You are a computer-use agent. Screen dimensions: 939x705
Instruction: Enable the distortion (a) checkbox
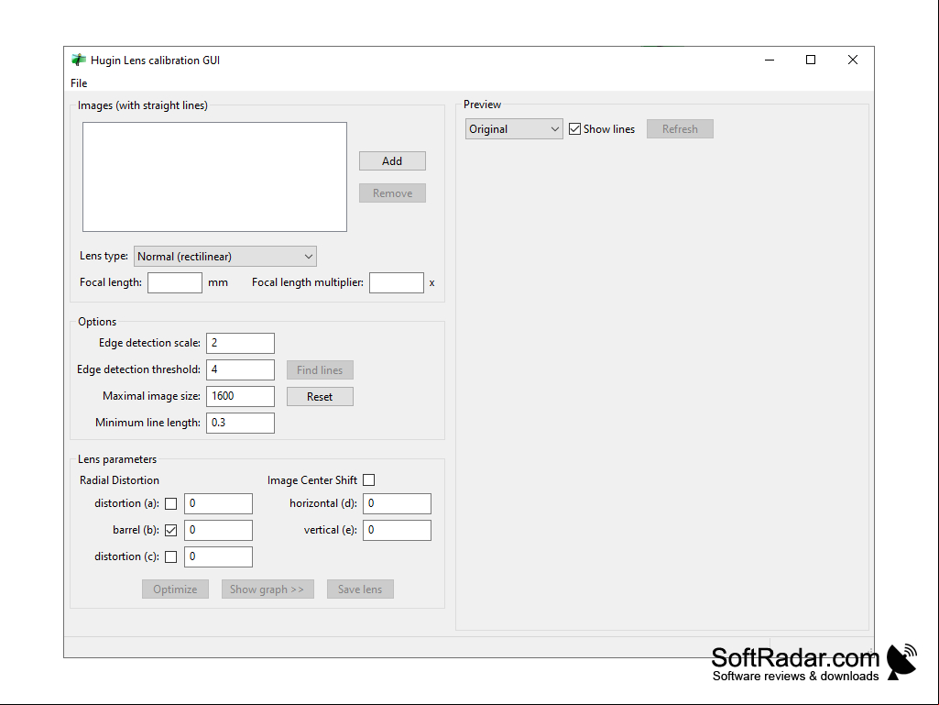point(171,503)
